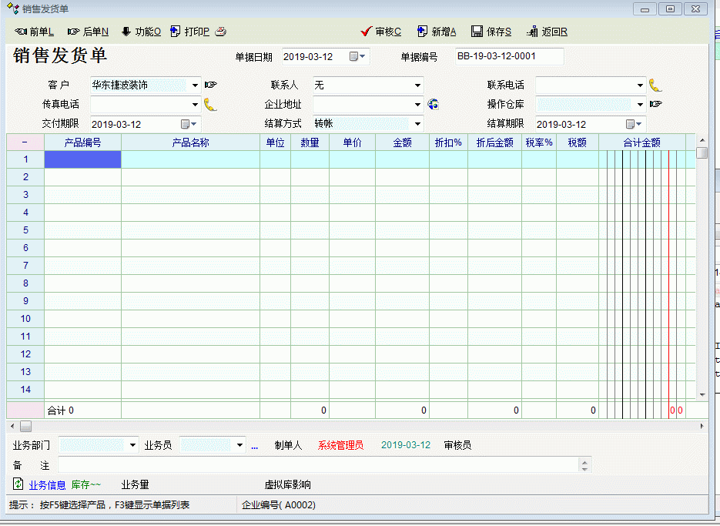720x526 pixels.
Task: Click the pointing hand icon beside 客户
Action: pos(211,85)
